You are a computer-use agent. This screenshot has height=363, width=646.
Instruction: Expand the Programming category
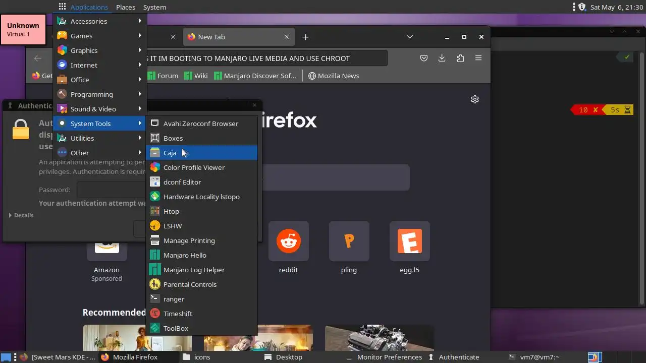[100, 94]
